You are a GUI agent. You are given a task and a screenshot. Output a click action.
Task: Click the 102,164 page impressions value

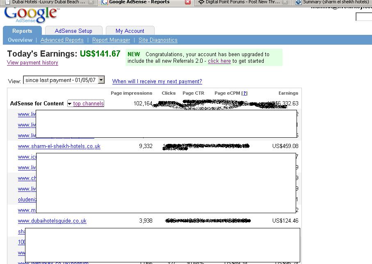tap(143, 103)
